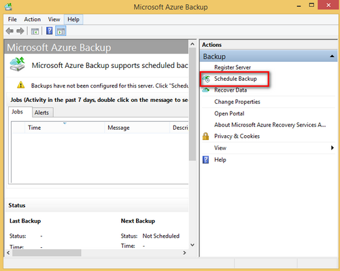Screen dimensions: 340x271
Task: Collapse the Backup actions section
Action: (332, 56)
